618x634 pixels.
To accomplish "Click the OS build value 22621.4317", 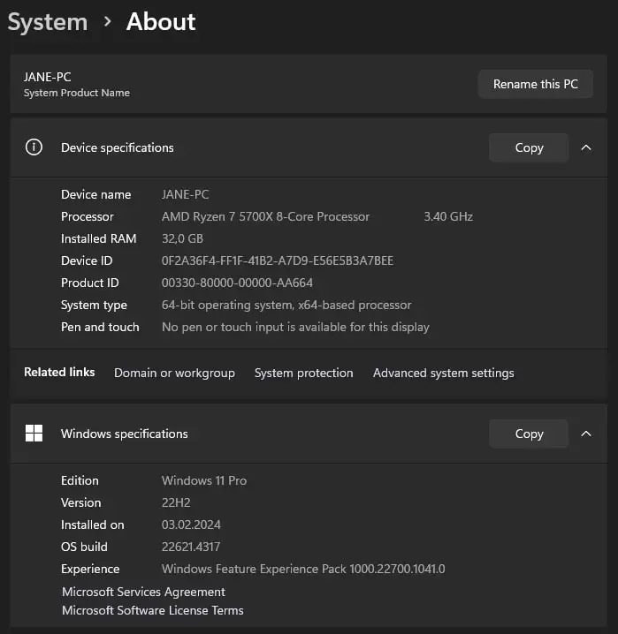I will (191, 547).
